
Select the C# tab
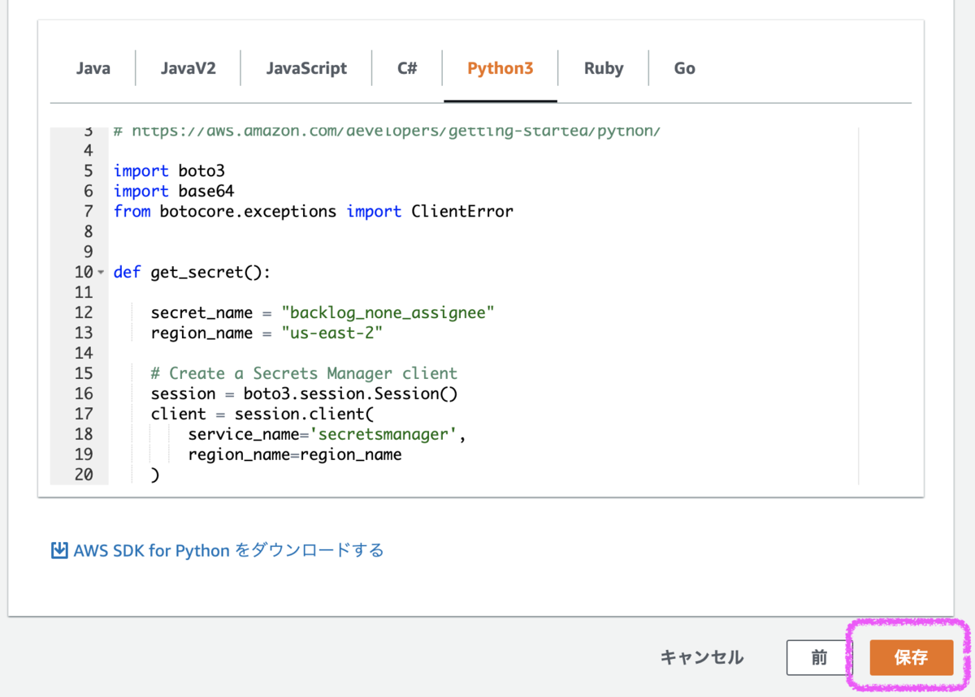point(407,68)
